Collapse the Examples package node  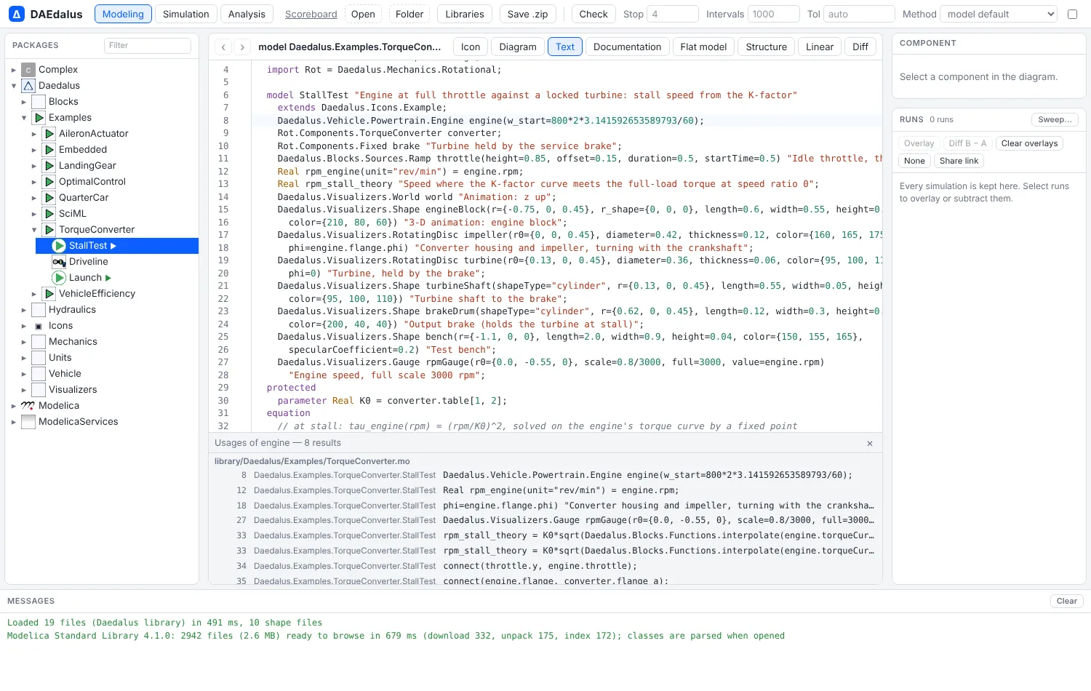pos(23,118)
